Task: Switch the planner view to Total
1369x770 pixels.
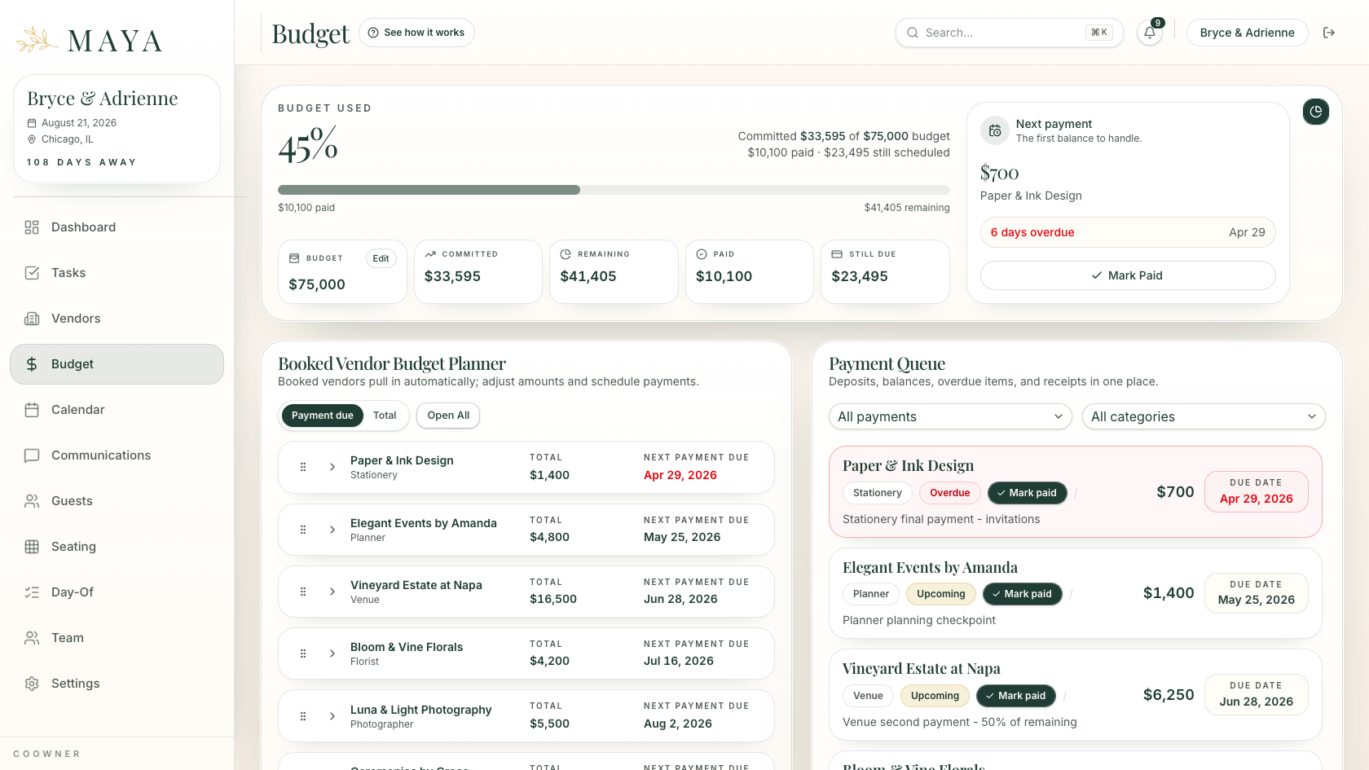Action: click(385, 416)
